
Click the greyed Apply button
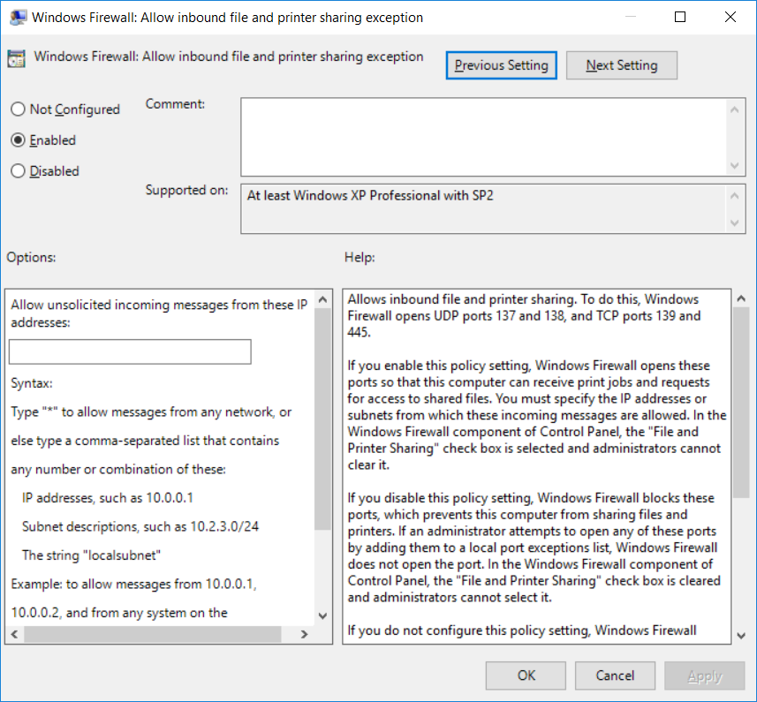pos(704,676)
